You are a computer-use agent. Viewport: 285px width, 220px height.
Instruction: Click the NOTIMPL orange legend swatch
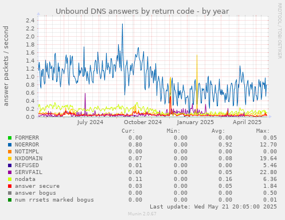tap(10, 152)
